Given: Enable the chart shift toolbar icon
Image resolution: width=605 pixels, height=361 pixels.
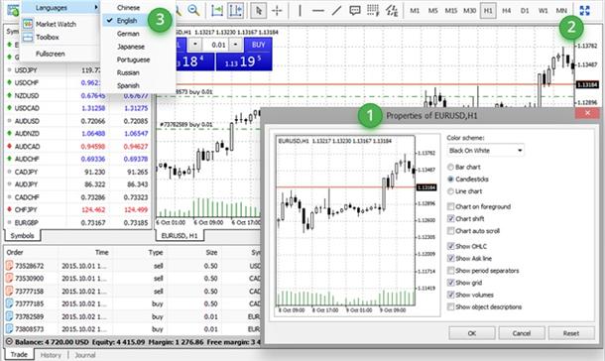Looking at the screenshot, I should click(235, 10).
